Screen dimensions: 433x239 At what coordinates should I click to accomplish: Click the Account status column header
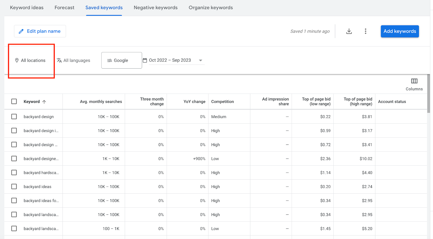pyautogui.click(x=392, y=102)
